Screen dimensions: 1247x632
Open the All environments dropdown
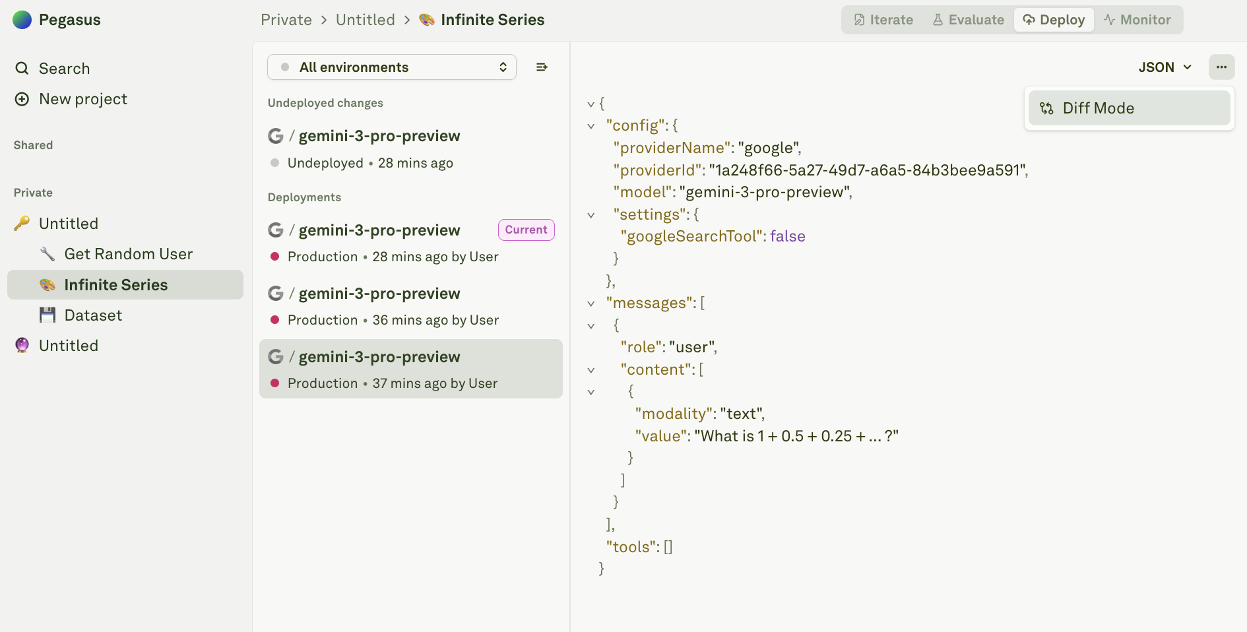[x=392, y=67]
